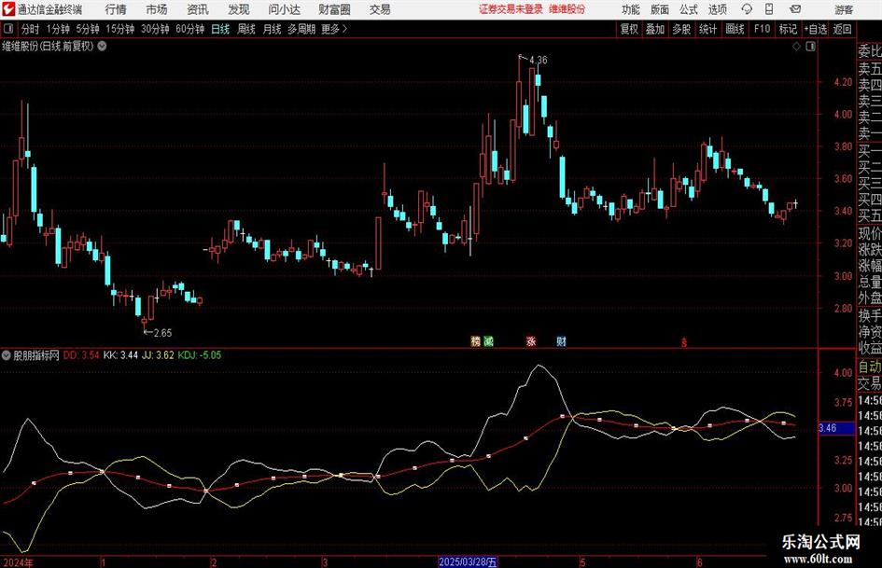This screenshot has width=882, height=568.
Task: Switch to 1分钟 period
Action: pos(58,29)
